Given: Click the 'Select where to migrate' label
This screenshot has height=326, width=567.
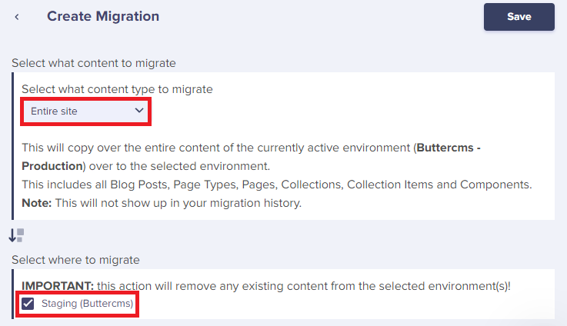Looking at the screenshot, I should [x=75, y=260].
